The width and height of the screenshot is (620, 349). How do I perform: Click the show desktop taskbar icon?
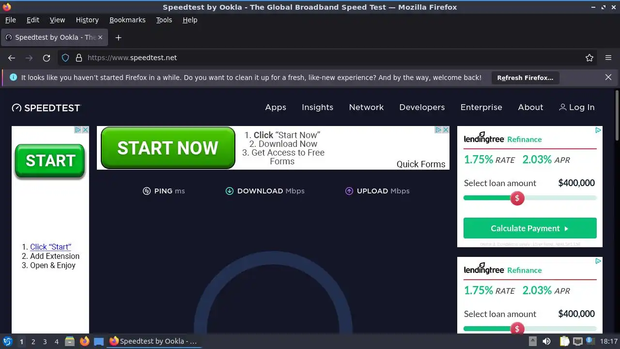pyautogui.click(x=99, y=341)
